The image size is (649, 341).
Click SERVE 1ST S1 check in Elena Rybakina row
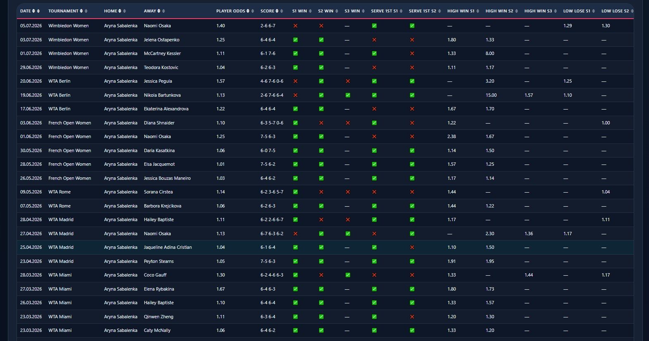374,289
